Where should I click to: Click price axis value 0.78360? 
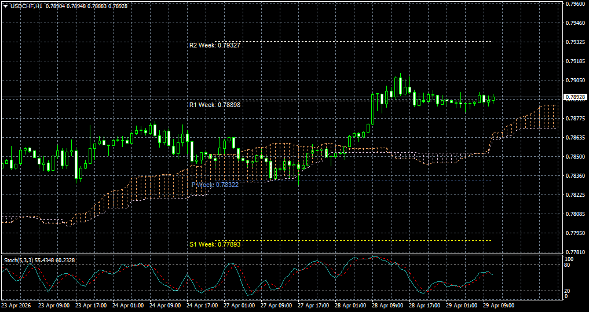click(575, 176)
